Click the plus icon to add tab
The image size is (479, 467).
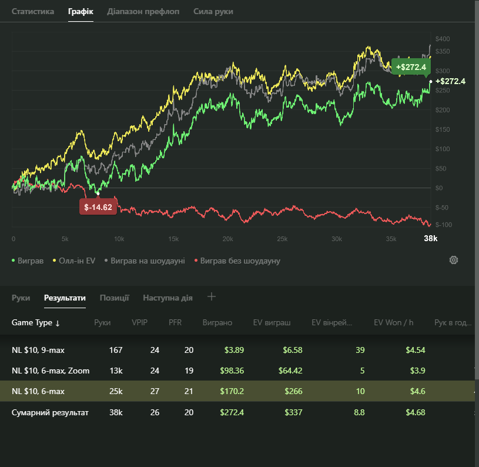[212, 297]
